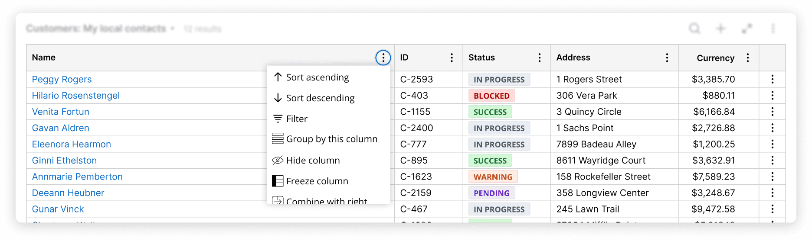The width and height of the screenshot is (812, 241).
Task: Open Eleenora Hearmon contact link
Action: coord(71,144)
